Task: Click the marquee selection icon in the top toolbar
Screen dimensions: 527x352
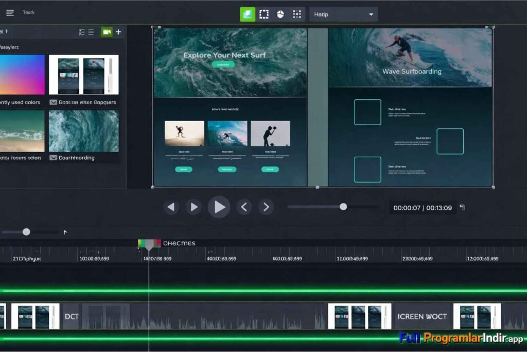Action: (264, 14)
